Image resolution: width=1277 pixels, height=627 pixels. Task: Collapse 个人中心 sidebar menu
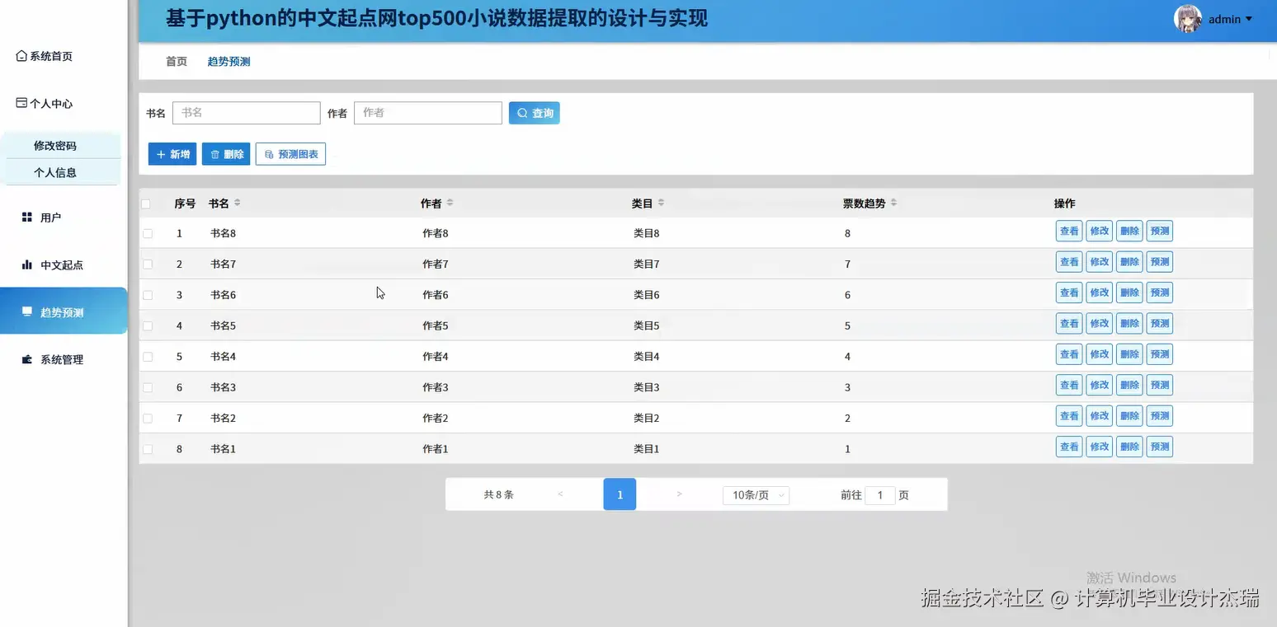tap(51, 104)
